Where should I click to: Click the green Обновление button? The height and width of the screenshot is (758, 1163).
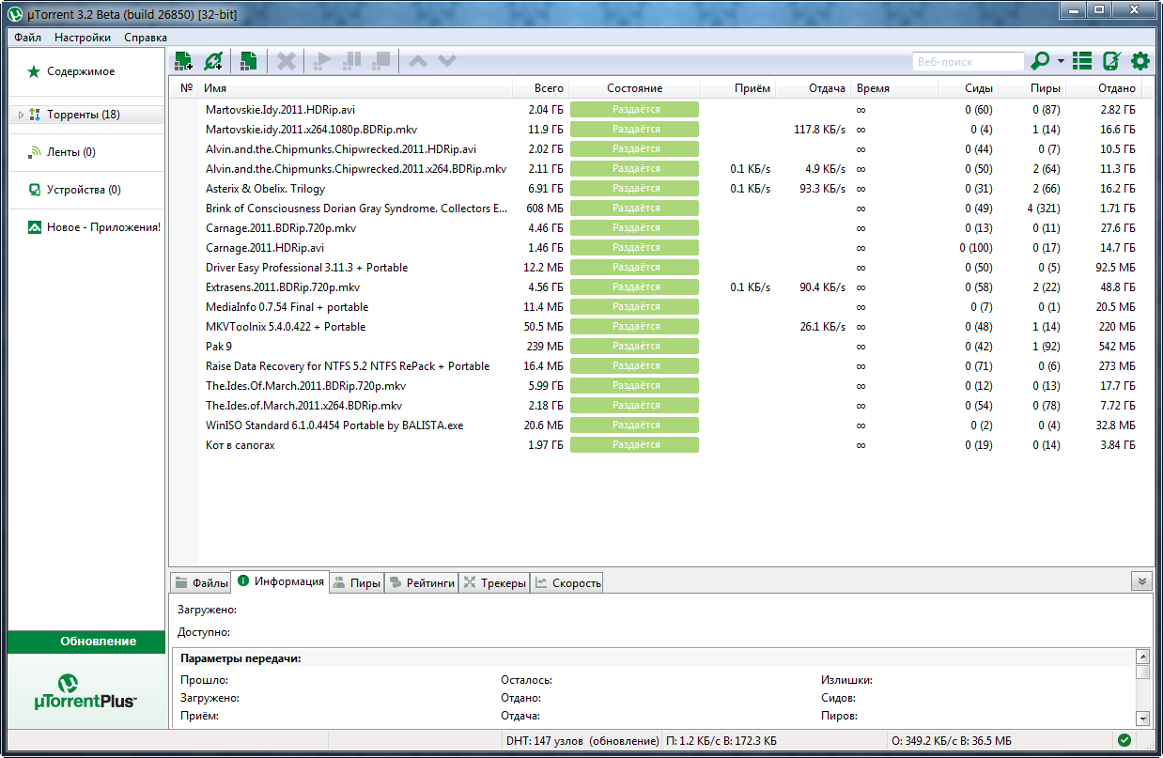click(85, 642)
